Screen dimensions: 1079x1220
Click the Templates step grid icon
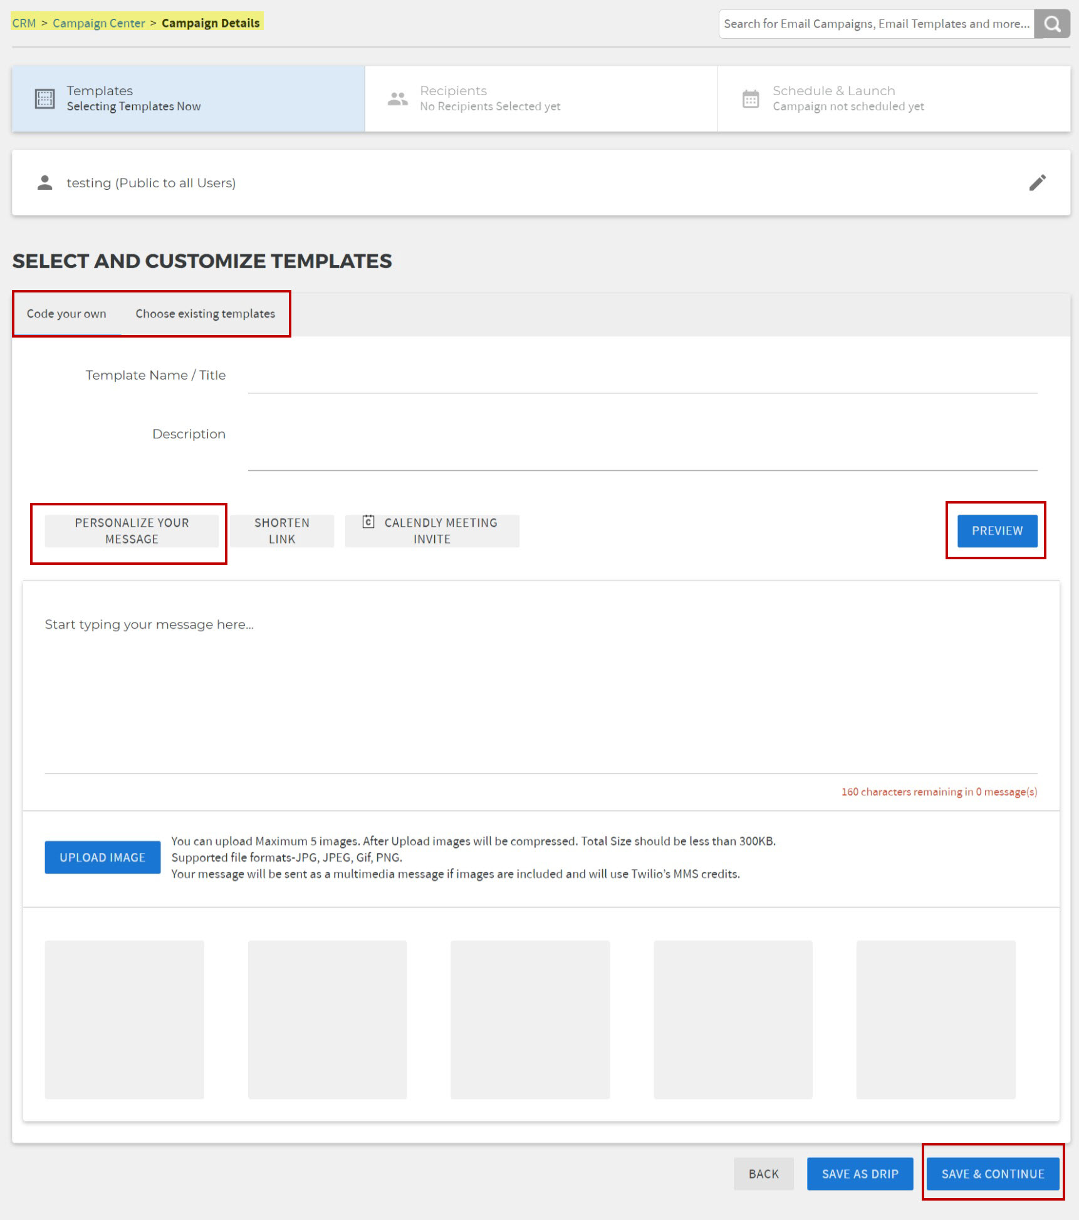coord(44,99)
